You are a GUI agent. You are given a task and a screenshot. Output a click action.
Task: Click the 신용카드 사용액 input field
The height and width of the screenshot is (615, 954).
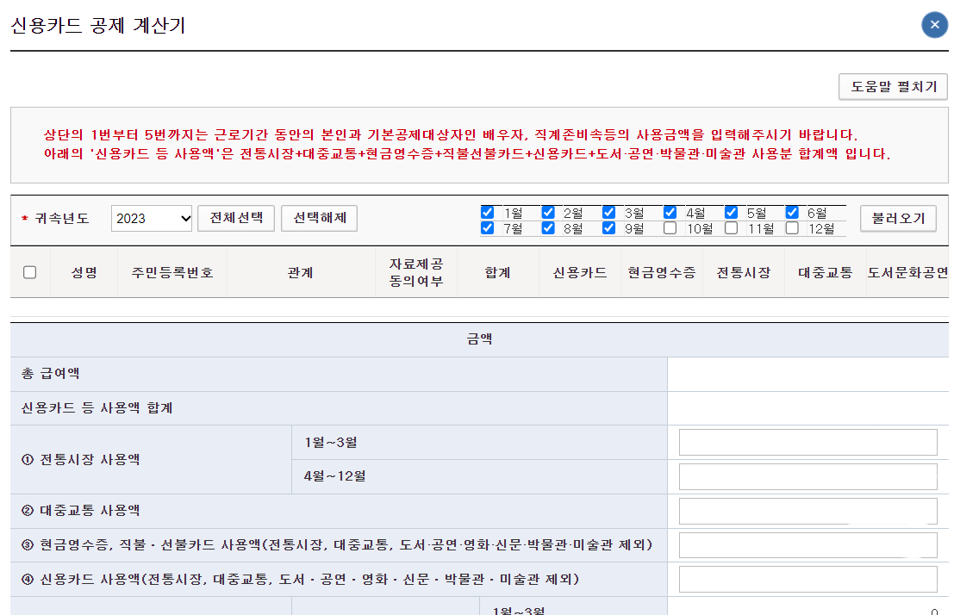(x=807, y=578)
